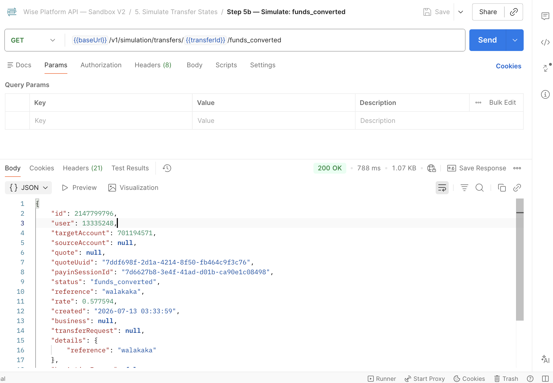Click the HTTP request type icon

tap(12, 12)
